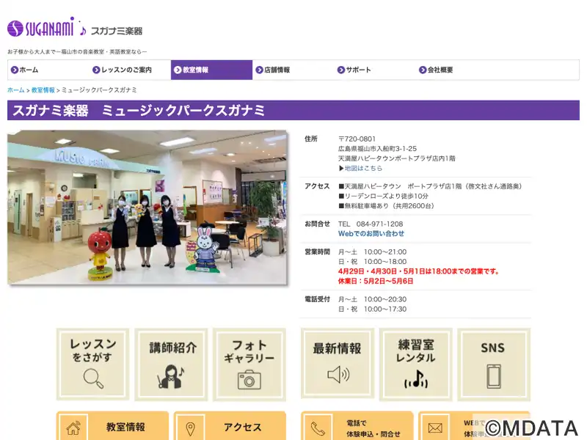Open the 最新情報 tile
The height and width of the screenshot is (440, 587).
tap(338, 364)
